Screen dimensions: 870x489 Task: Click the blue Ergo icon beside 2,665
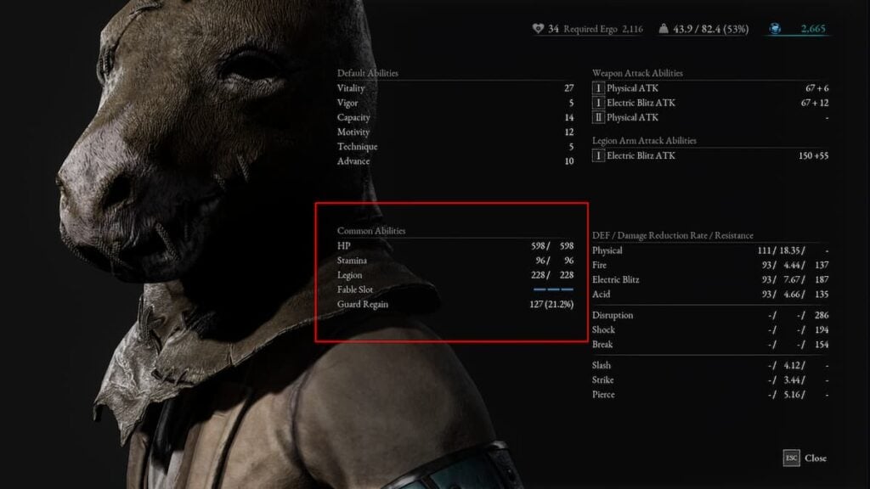tap(775, 28)
